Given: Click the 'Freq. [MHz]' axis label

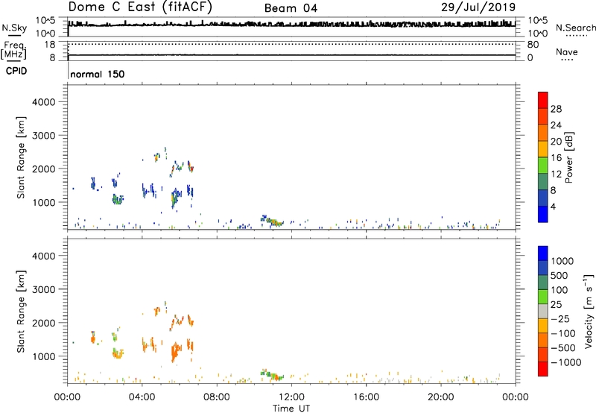Looking at the screenshot, I should pos(13,51).
